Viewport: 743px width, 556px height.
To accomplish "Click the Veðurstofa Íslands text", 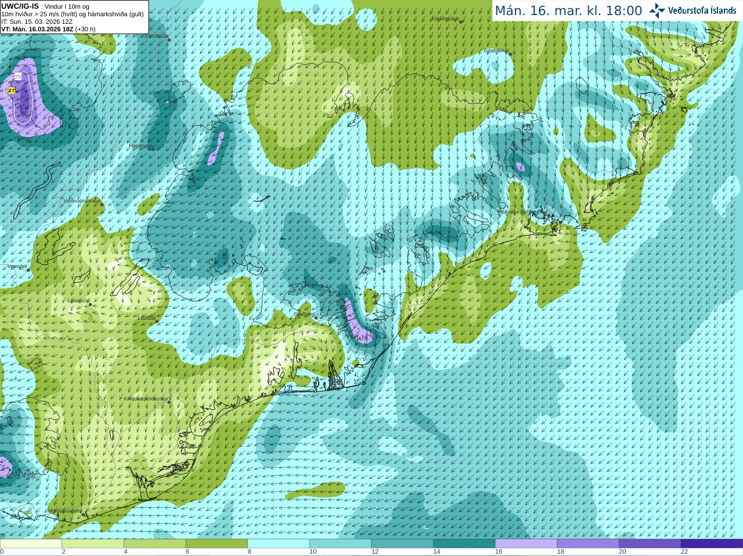I will tap(702, 10).
